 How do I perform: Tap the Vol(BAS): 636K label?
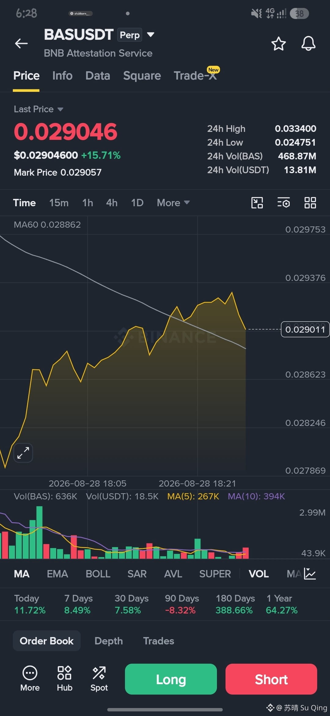tap(46, 496)
